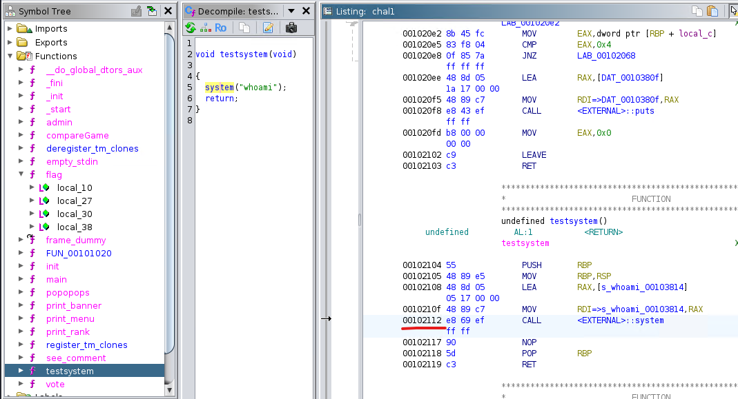Expand the Imports folder

[10, 29]
